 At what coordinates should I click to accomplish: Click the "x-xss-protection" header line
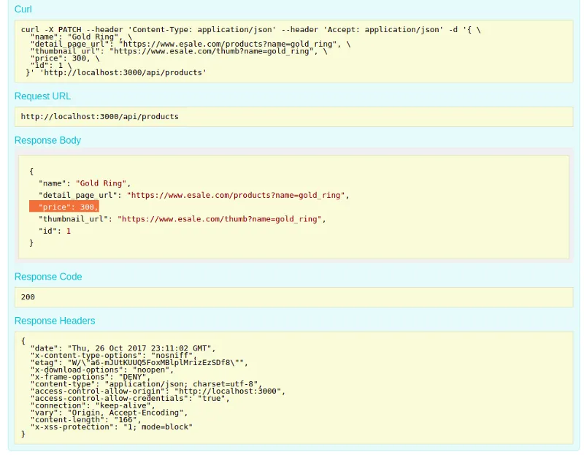click(112, 427)
